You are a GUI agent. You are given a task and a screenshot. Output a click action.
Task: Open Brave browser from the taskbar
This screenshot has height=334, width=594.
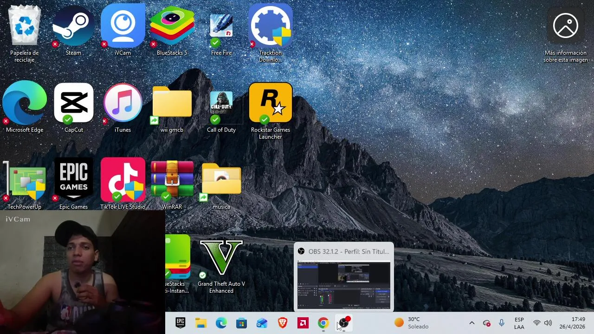coord(283,323)
